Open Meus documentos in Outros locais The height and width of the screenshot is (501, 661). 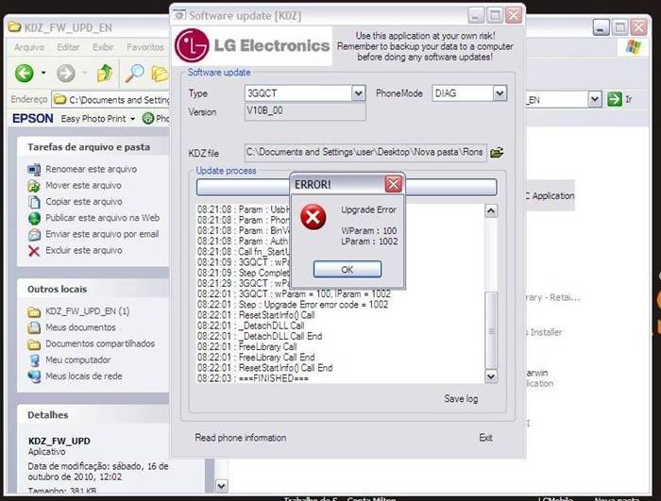coord(80,327)
